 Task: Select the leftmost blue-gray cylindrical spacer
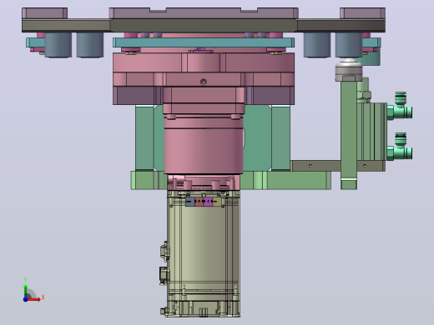(x=58, y=45)
